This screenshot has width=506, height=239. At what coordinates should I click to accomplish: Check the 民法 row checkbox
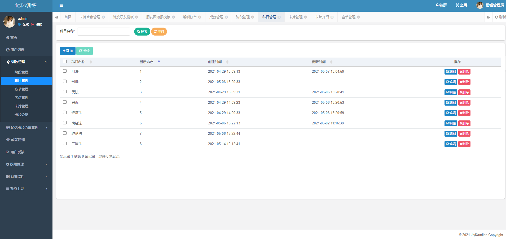click(65, 92)
